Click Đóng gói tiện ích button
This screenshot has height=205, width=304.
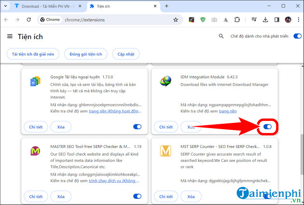pos(86,54)
